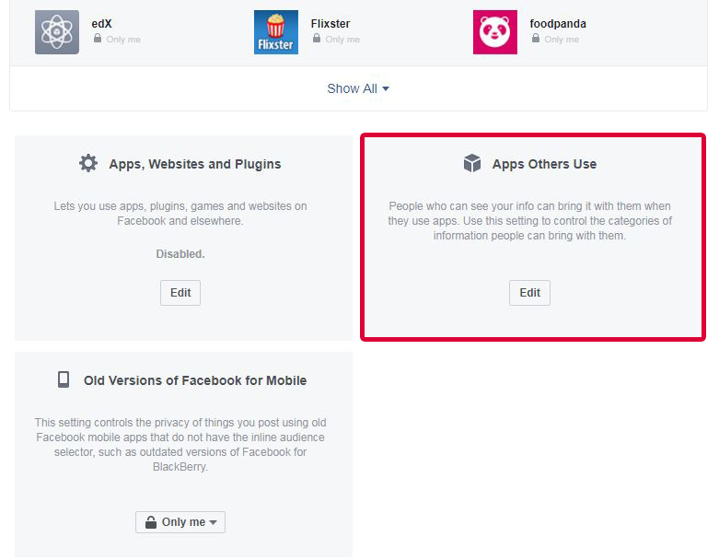Open the Flixster app name link
This screenshot has height=560, width=719.
331,23
